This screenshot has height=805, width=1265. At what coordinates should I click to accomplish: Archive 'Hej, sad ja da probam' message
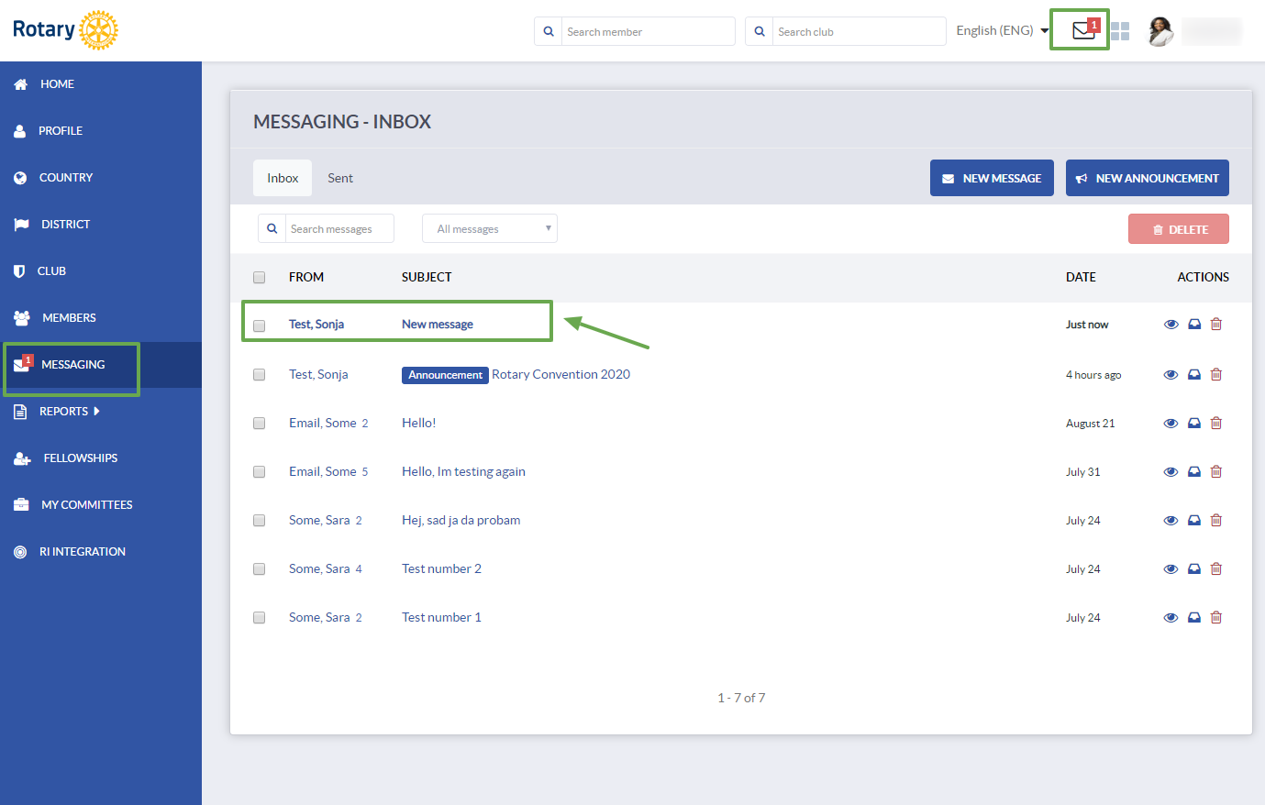(1194, 520)
